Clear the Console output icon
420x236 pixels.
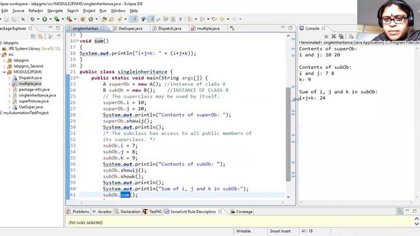point(351,36)
